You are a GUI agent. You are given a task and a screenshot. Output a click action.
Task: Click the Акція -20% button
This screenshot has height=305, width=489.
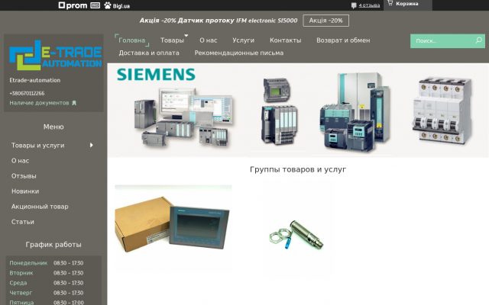coord(326,21)
